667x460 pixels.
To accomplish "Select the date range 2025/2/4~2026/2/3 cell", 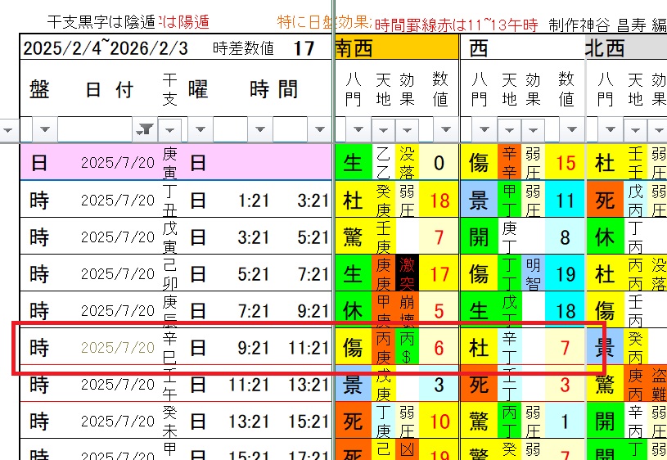I will click(105, 48).
